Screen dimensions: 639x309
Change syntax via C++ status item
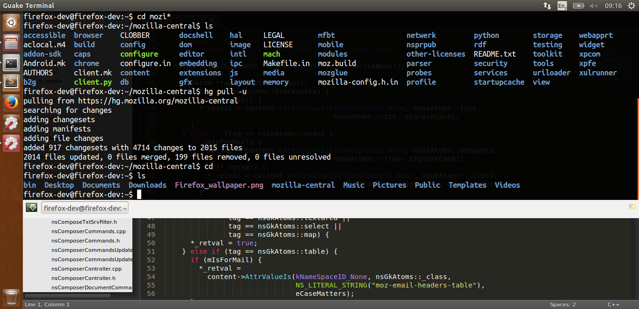(x=614, y=304)
